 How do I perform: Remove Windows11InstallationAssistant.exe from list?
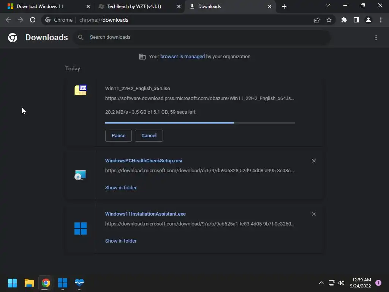click(x=314, y=214)
